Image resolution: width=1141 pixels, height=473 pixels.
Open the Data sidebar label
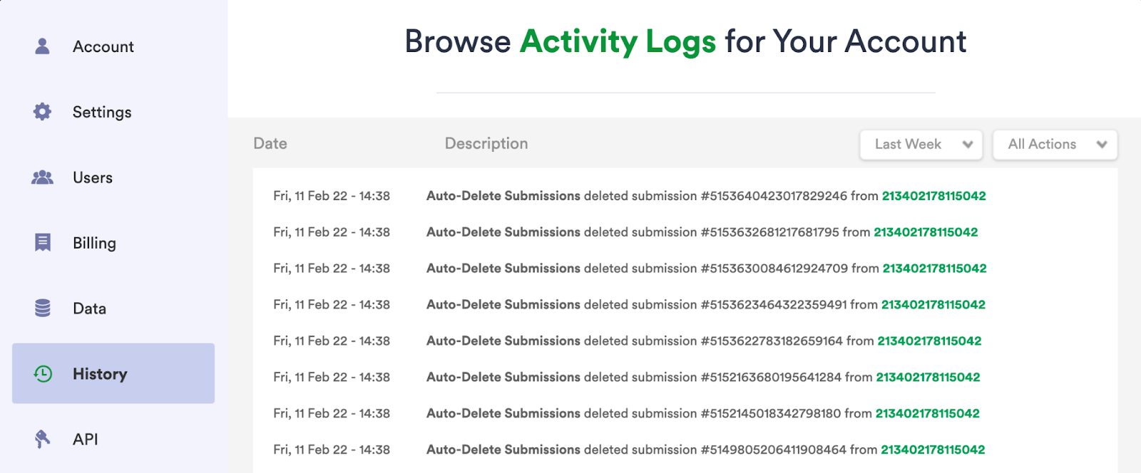coord(89,309)
